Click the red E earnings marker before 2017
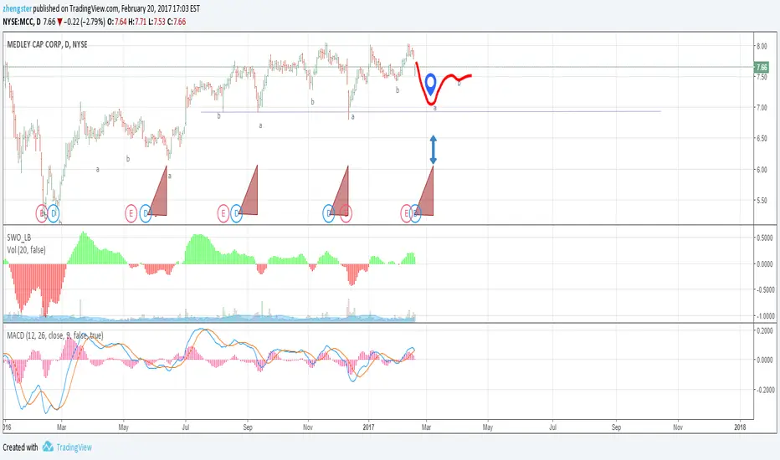Viewport: 780px width, 460px height. (346, 213)
